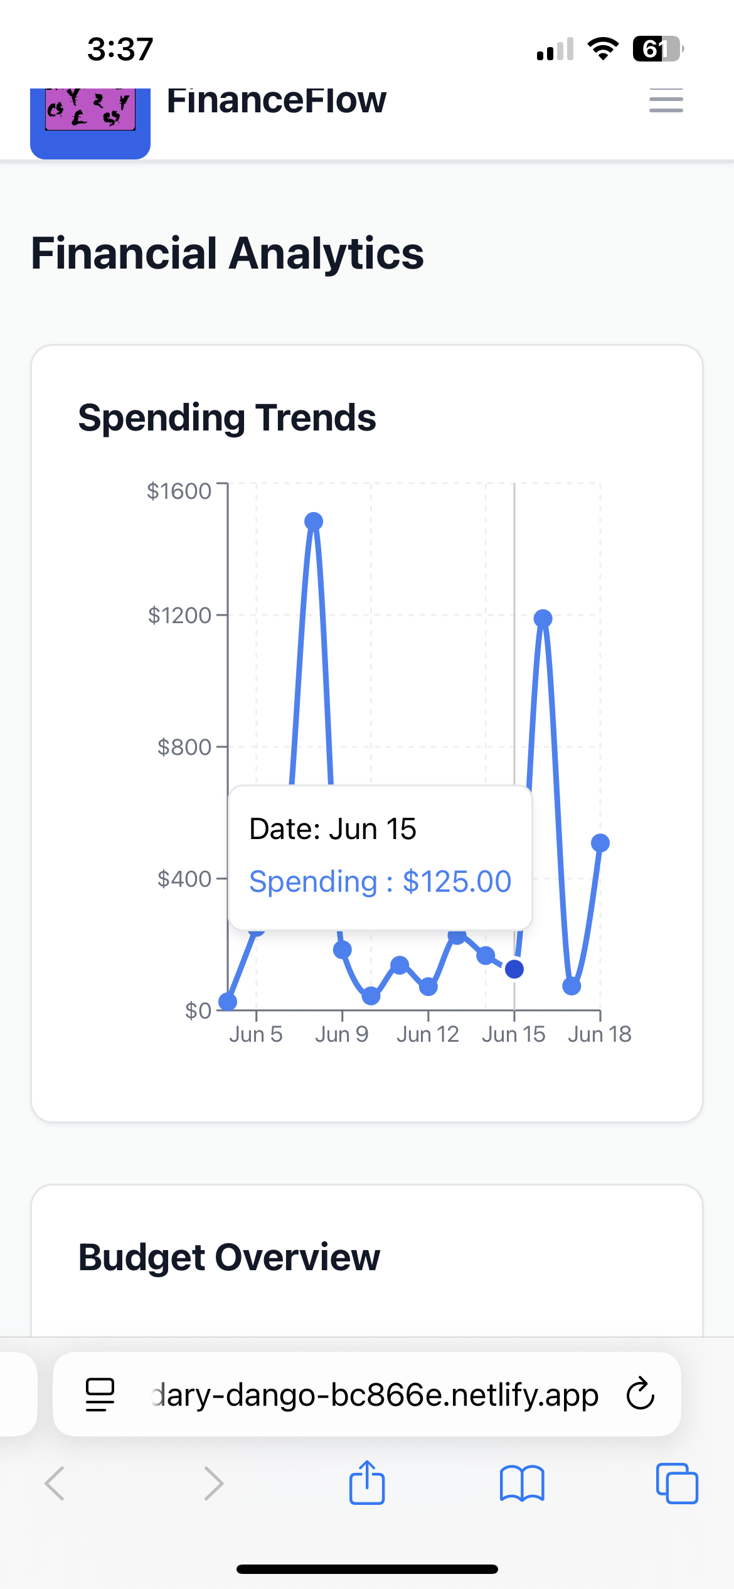Select the highest spending peak data point
This screenshot has height=1589, width=734.
(x=314, y=521)
